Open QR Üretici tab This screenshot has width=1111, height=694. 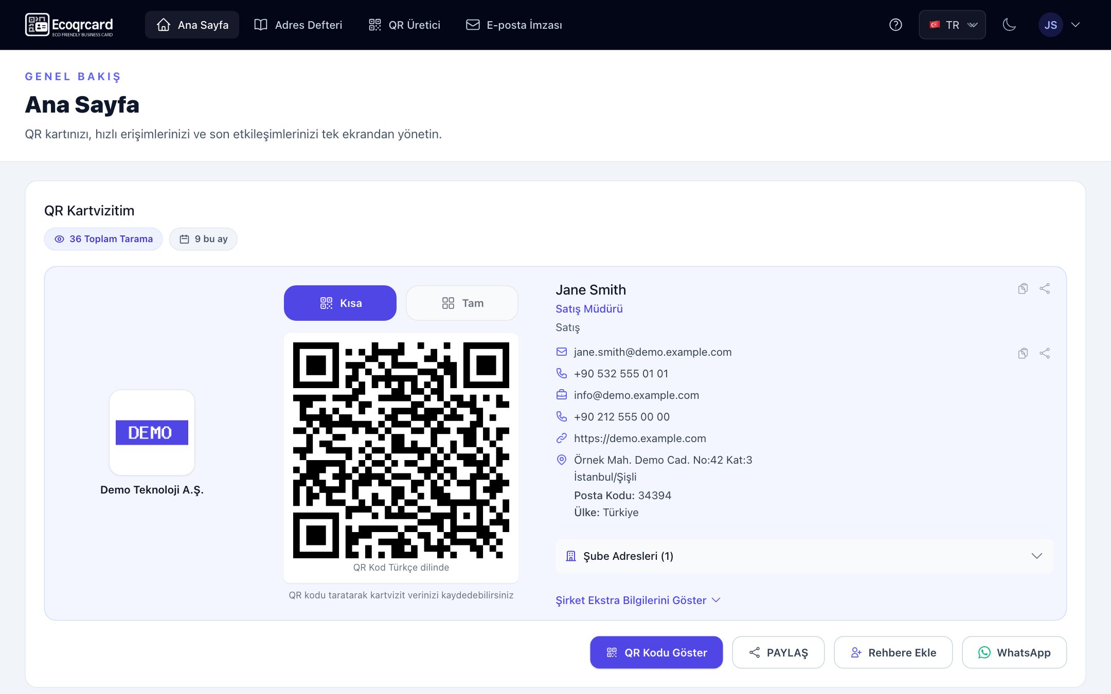point(404,25)
